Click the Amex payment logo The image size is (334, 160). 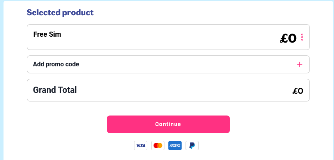click(x=175, y=146)
